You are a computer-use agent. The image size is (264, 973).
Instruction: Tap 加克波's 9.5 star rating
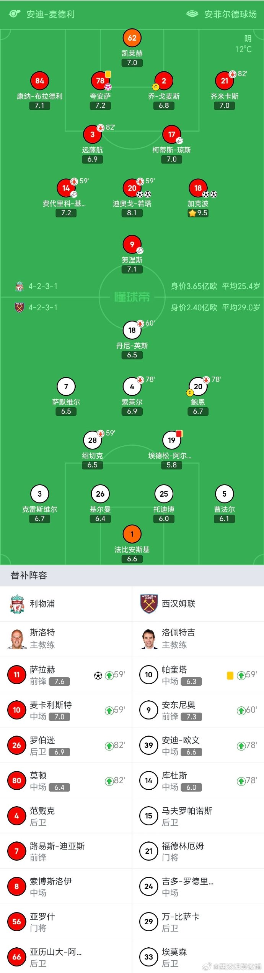pos(198,213)
